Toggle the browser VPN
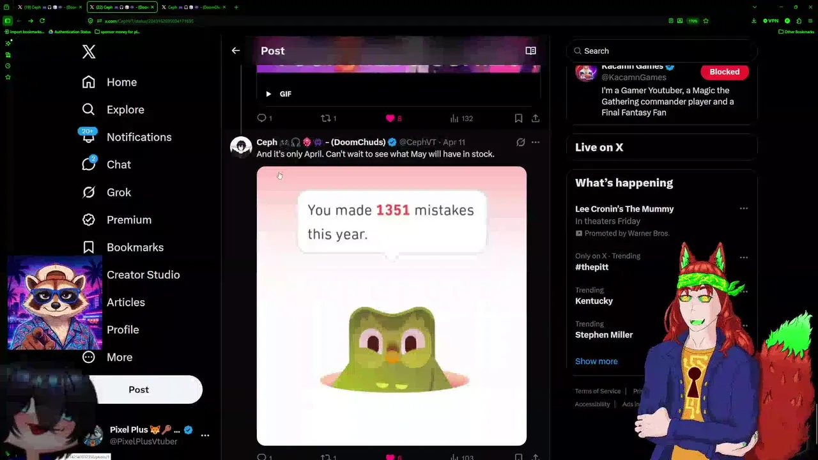Image resolution: width=818 pixels, height=460 pixels. tap(771, 20)
